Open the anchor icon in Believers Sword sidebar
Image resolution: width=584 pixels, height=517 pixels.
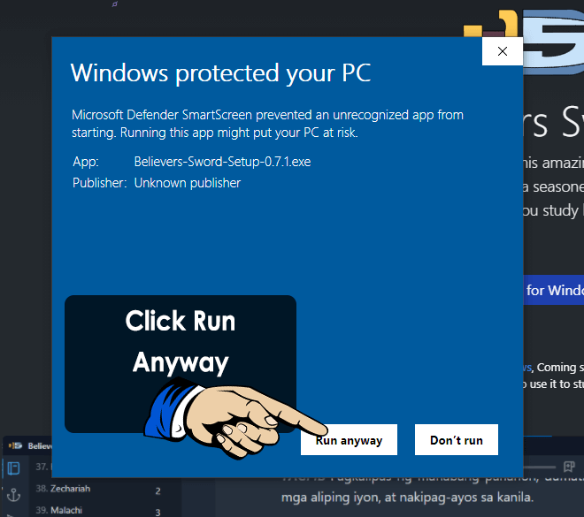[x=14, y=495]
